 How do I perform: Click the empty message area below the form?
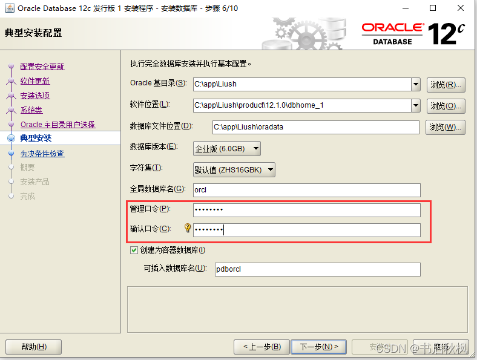point(297,310)
